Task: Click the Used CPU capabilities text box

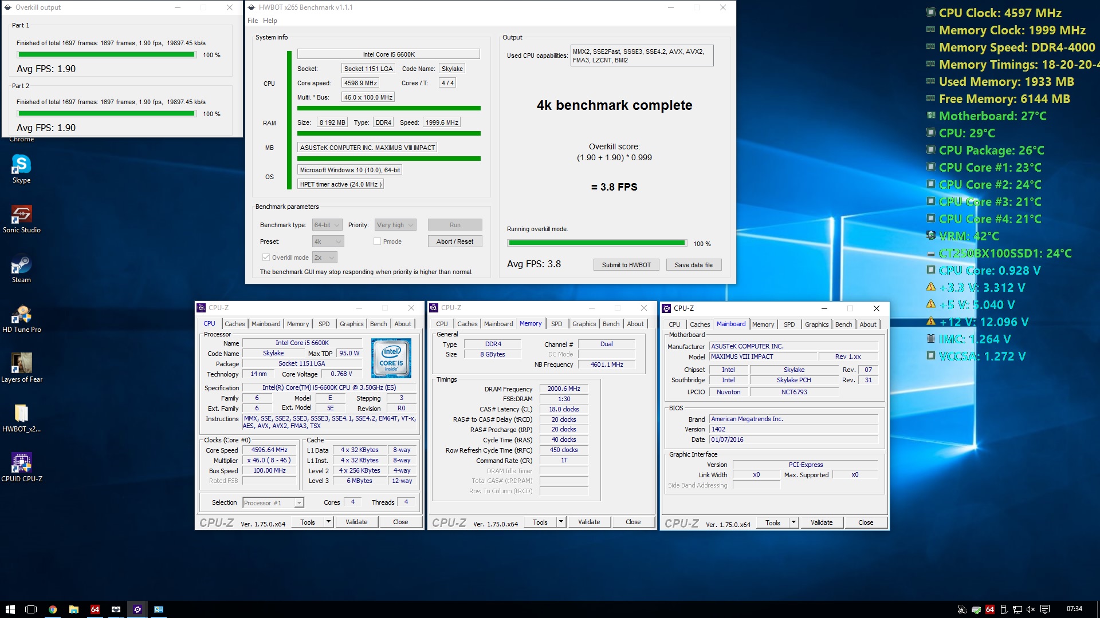Action: pyautogui.click(x=642, y=56)
